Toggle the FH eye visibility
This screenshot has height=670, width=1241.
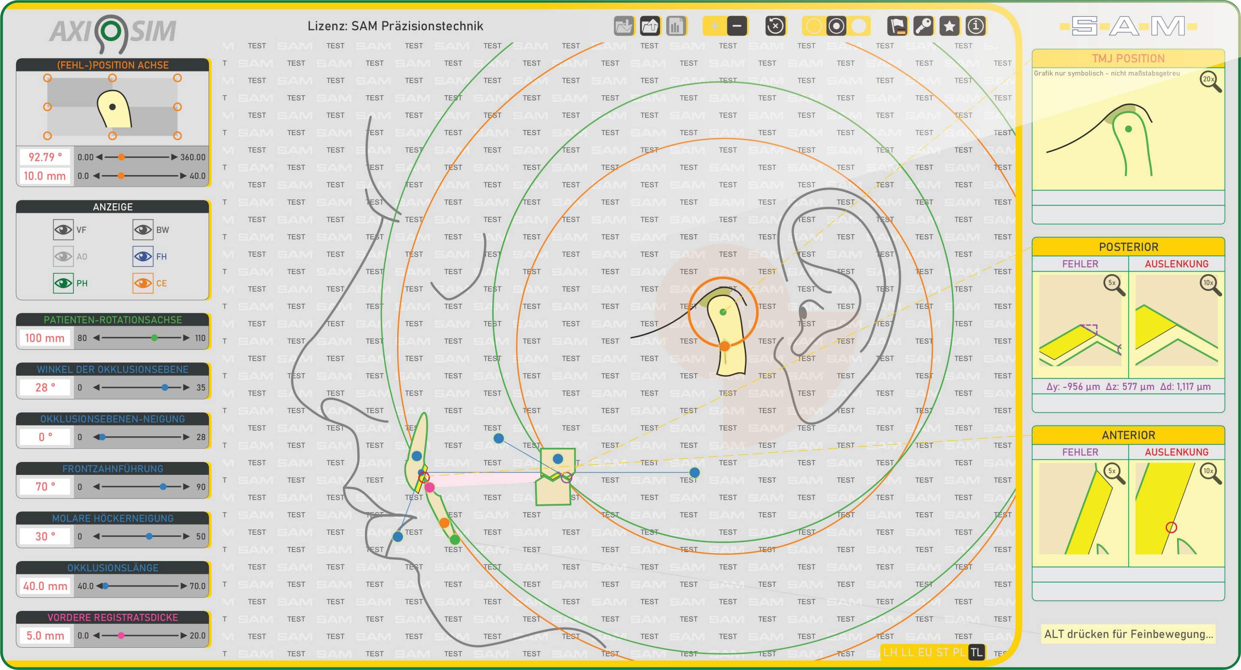[143, 256]
